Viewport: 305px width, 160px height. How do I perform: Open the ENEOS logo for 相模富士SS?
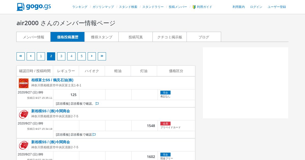(24, 83)
